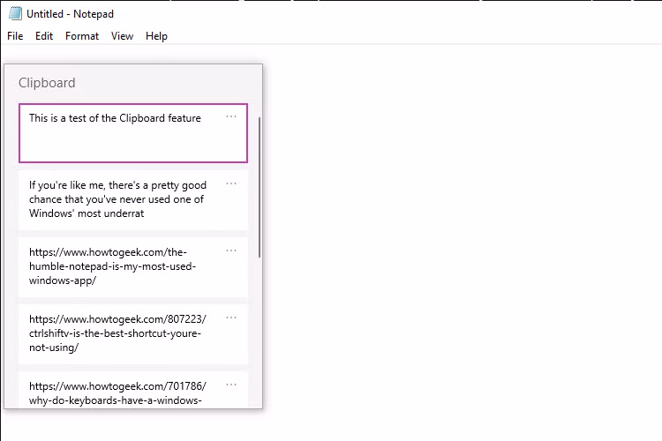
Task: Click the 'Untitled - Notepad' title bar text
Action: point(71,14)
